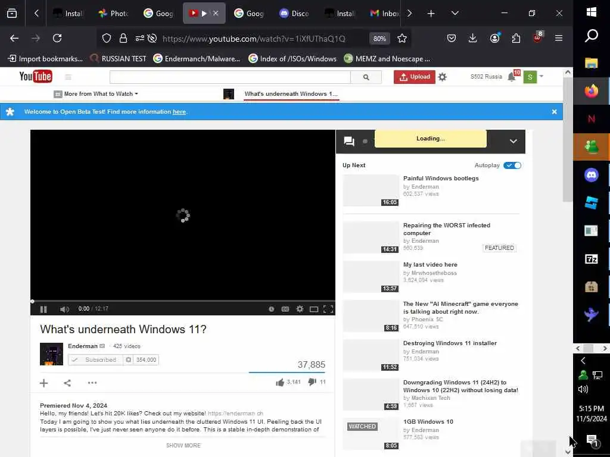The width and height of the screenshot is (610, 457).
Task: Open a new browser tab
Action: coord(431,14)
